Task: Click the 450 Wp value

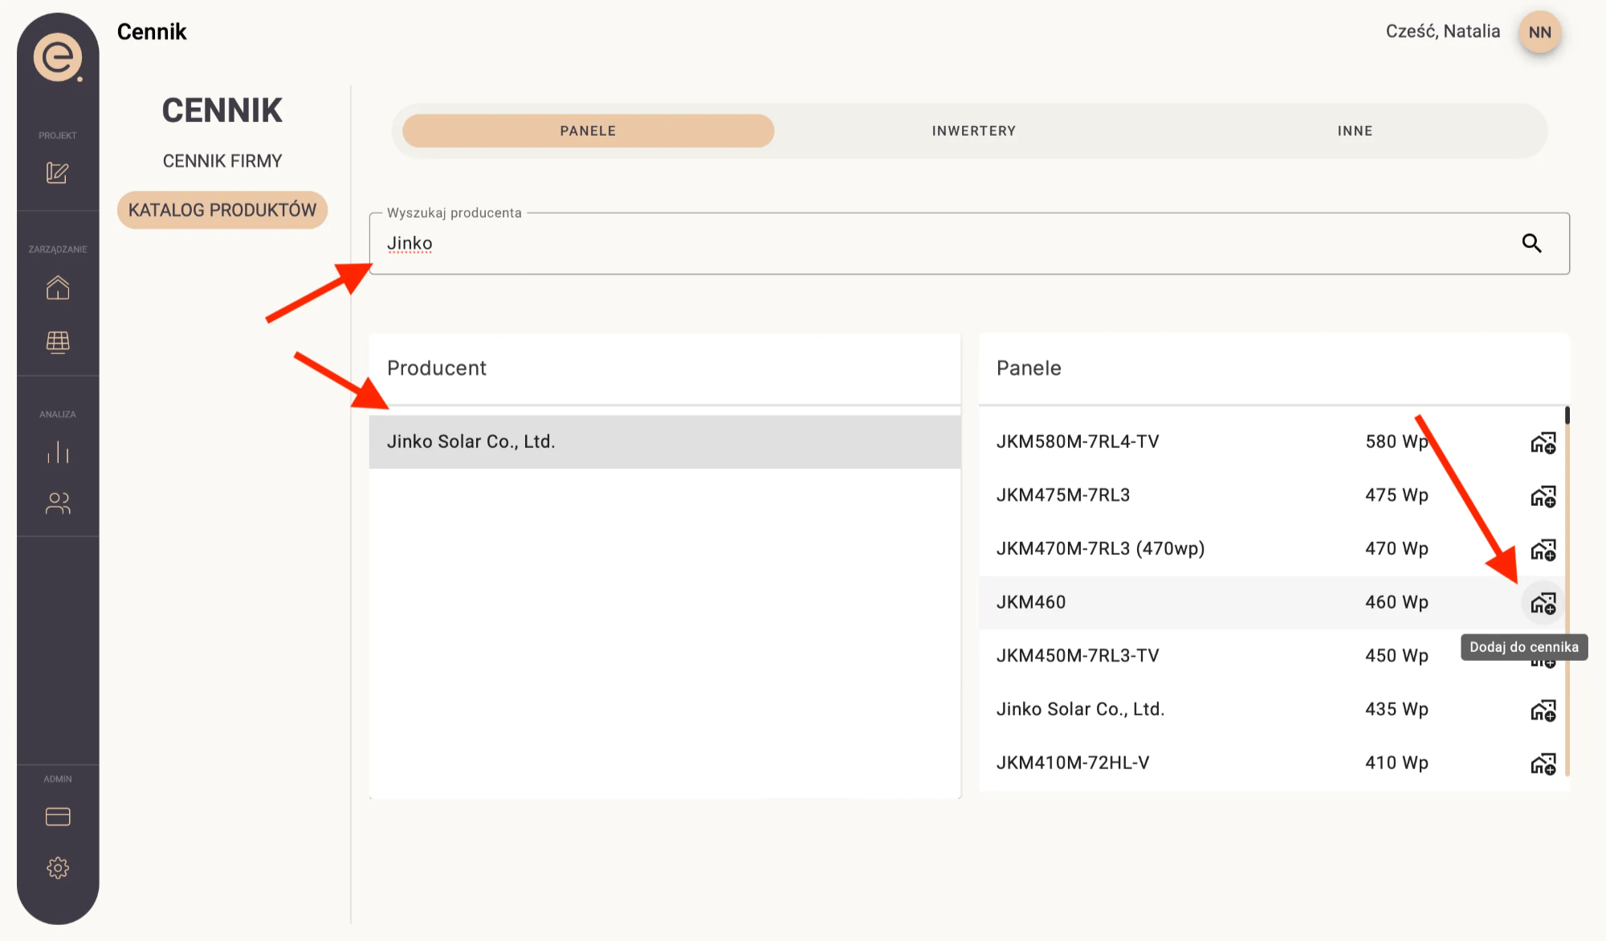Action: pos(1396,656)
